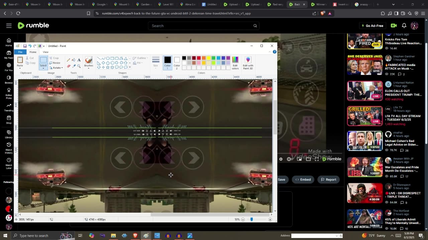Click video player settings gear
Viewport: 428px width, 240px height.
click(281, 159)
